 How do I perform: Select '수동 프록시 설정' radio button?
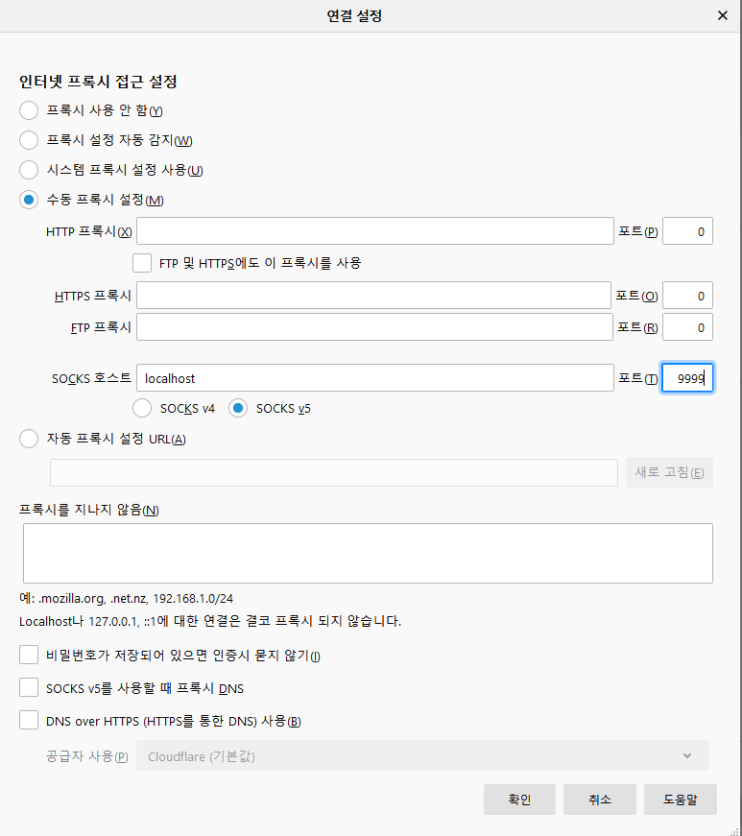(x=29, y=200)
